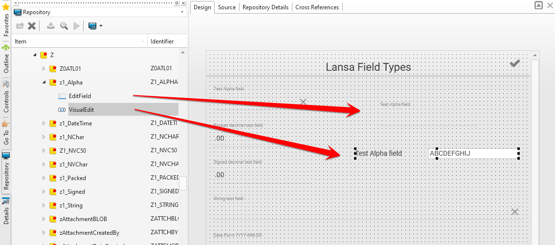
Task: Open the Favorites star side tab
Action: tap(6, 19)
